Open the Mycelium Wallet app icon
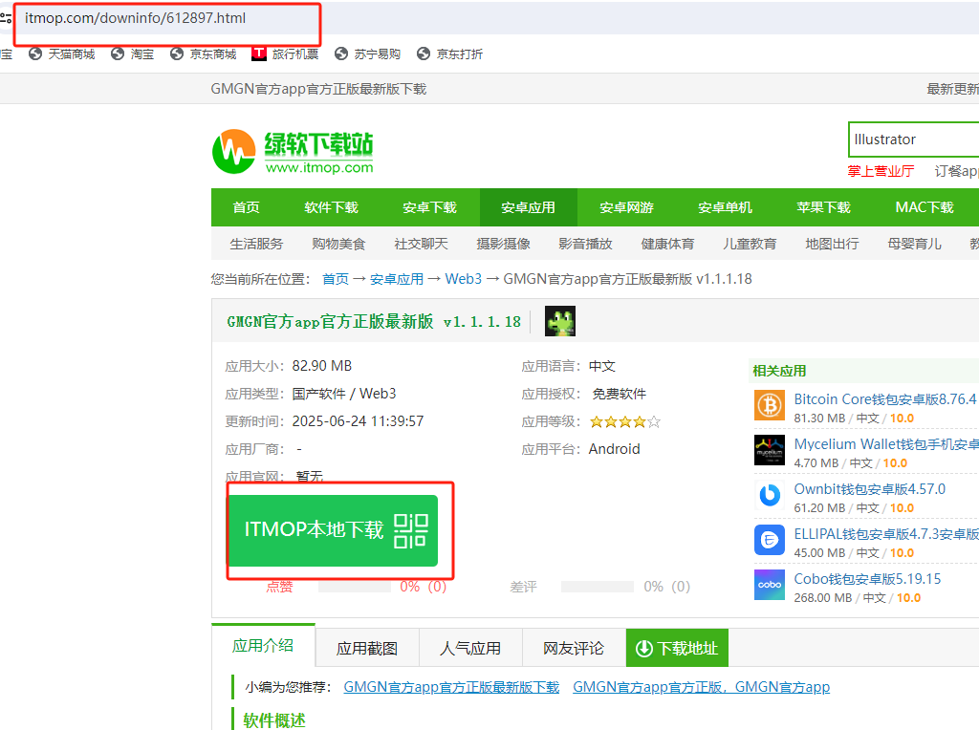The image size is (979, 730). [769, 450]
